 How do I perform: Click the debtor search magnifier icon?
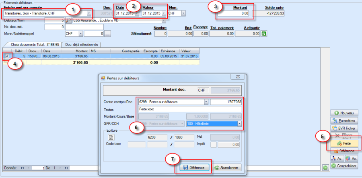click(68, 20)
